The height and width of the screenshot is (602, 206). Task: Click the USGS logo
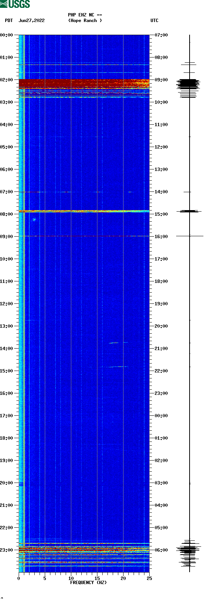(15, 4)
